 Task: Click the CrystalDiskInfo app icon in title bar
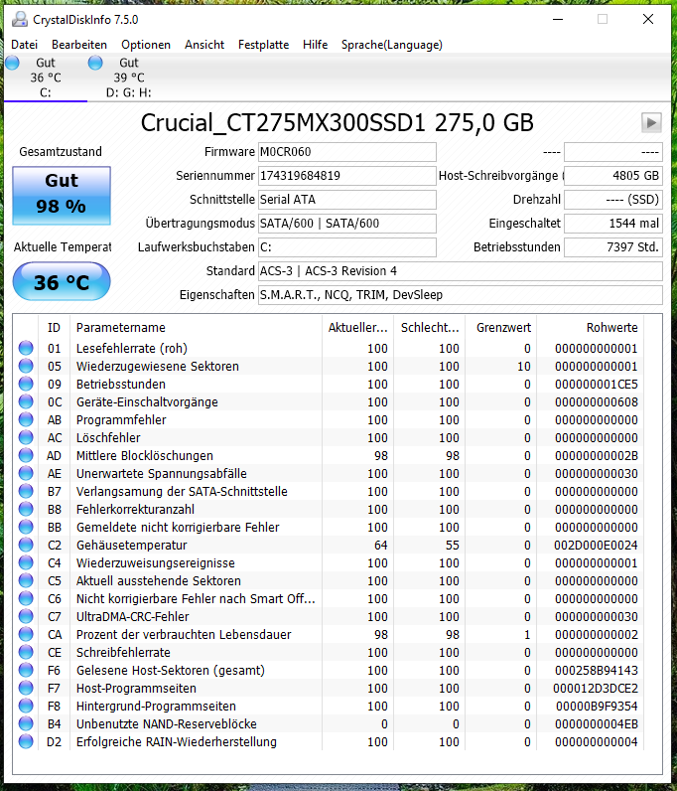point(20,19)
